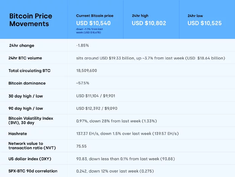Click the 24hr BTC volume label
The image size is (235, 177).
25,58
